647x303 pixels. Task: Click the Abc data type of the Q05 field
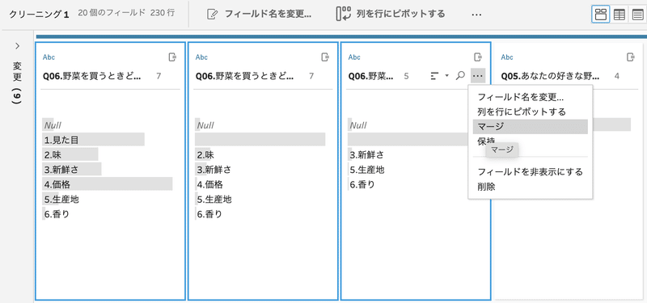(x=507, y=57)
